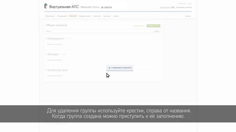The height and width of the screenshot is (132, 236).
Task: Collapse bullet marker of Менеджеры опт
Action: point(46,38)
